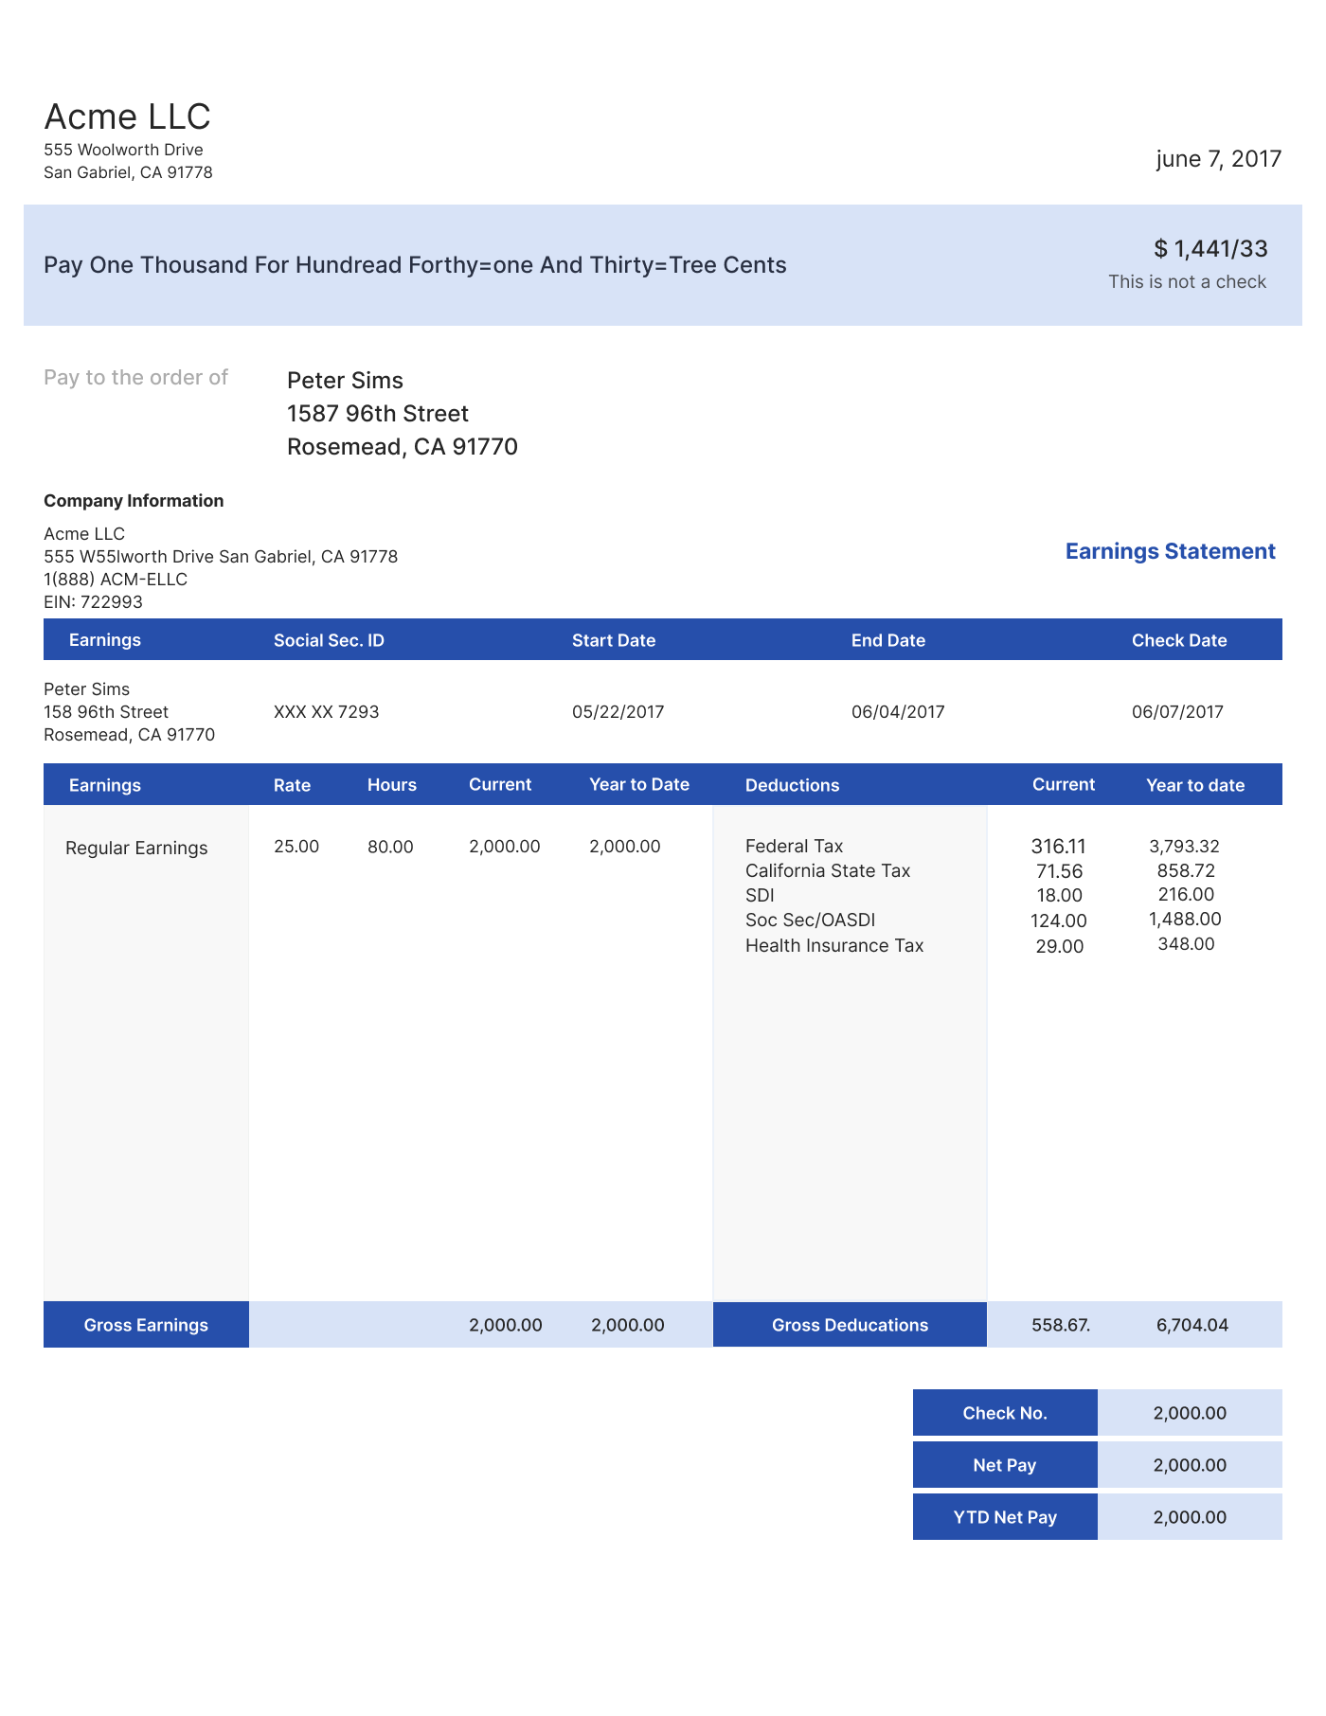Click the Health Insurance Tax label
The width and height of the screenshot is (1326, 1716).
[x=834, y=946]
